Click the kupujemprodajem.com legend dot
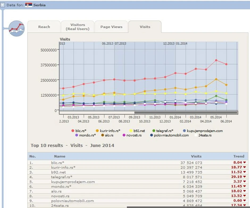250x208 pixels. pyautogui.click(x=185, y=131)
